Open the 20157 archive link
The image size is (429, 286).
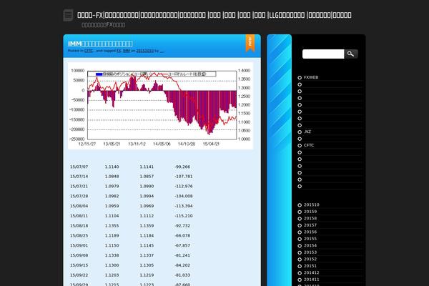pyautogui.click(x=310, y=225)
